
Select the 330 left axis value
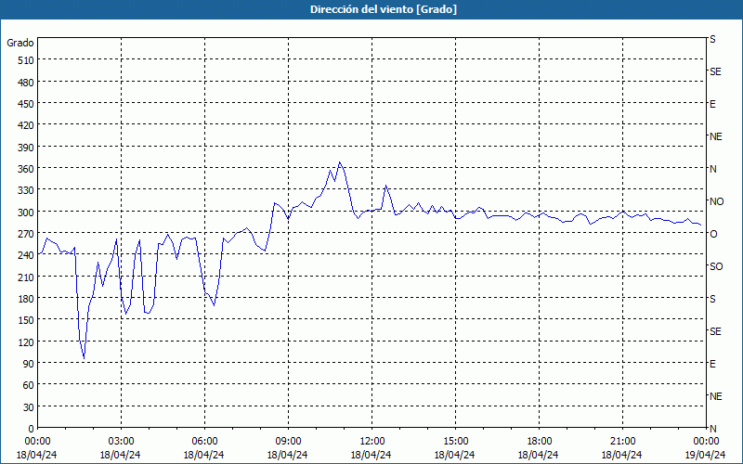click(27, 190)
